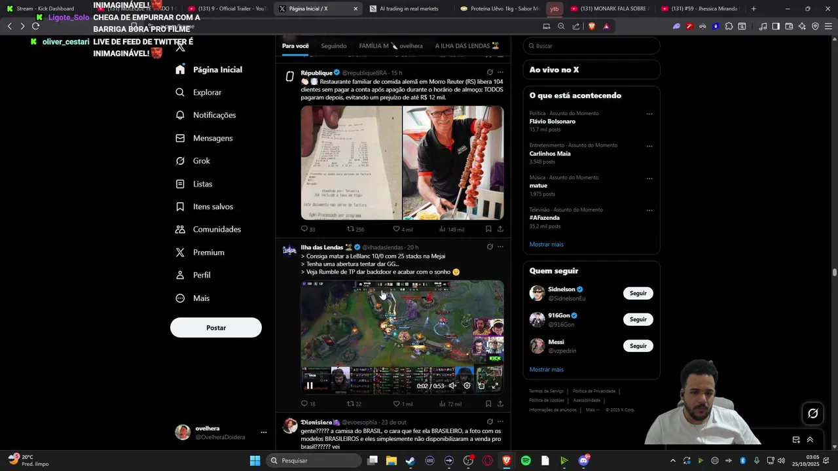
Task: Open the floating Grok button
Action: click(x=813, y=413)
